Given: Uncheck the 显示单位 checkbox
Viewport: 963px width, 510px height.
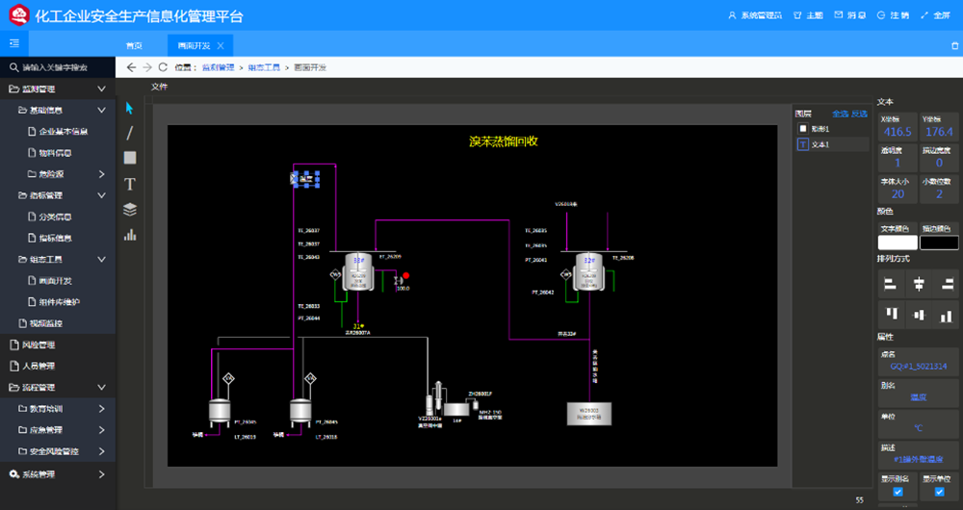Looking at the screenshot, I should point(939,492).
